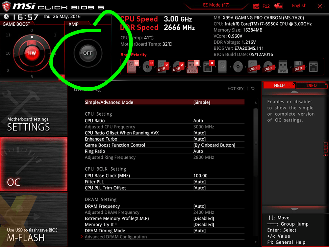Click the DDR Voltage 1.216V text
This screenshot has height=247, width=329.
tap(235, 42)
